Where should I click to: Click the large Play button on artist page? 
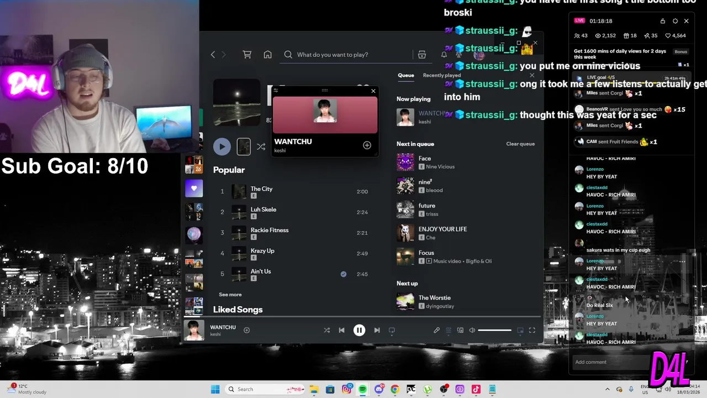(x=221, y=146)
